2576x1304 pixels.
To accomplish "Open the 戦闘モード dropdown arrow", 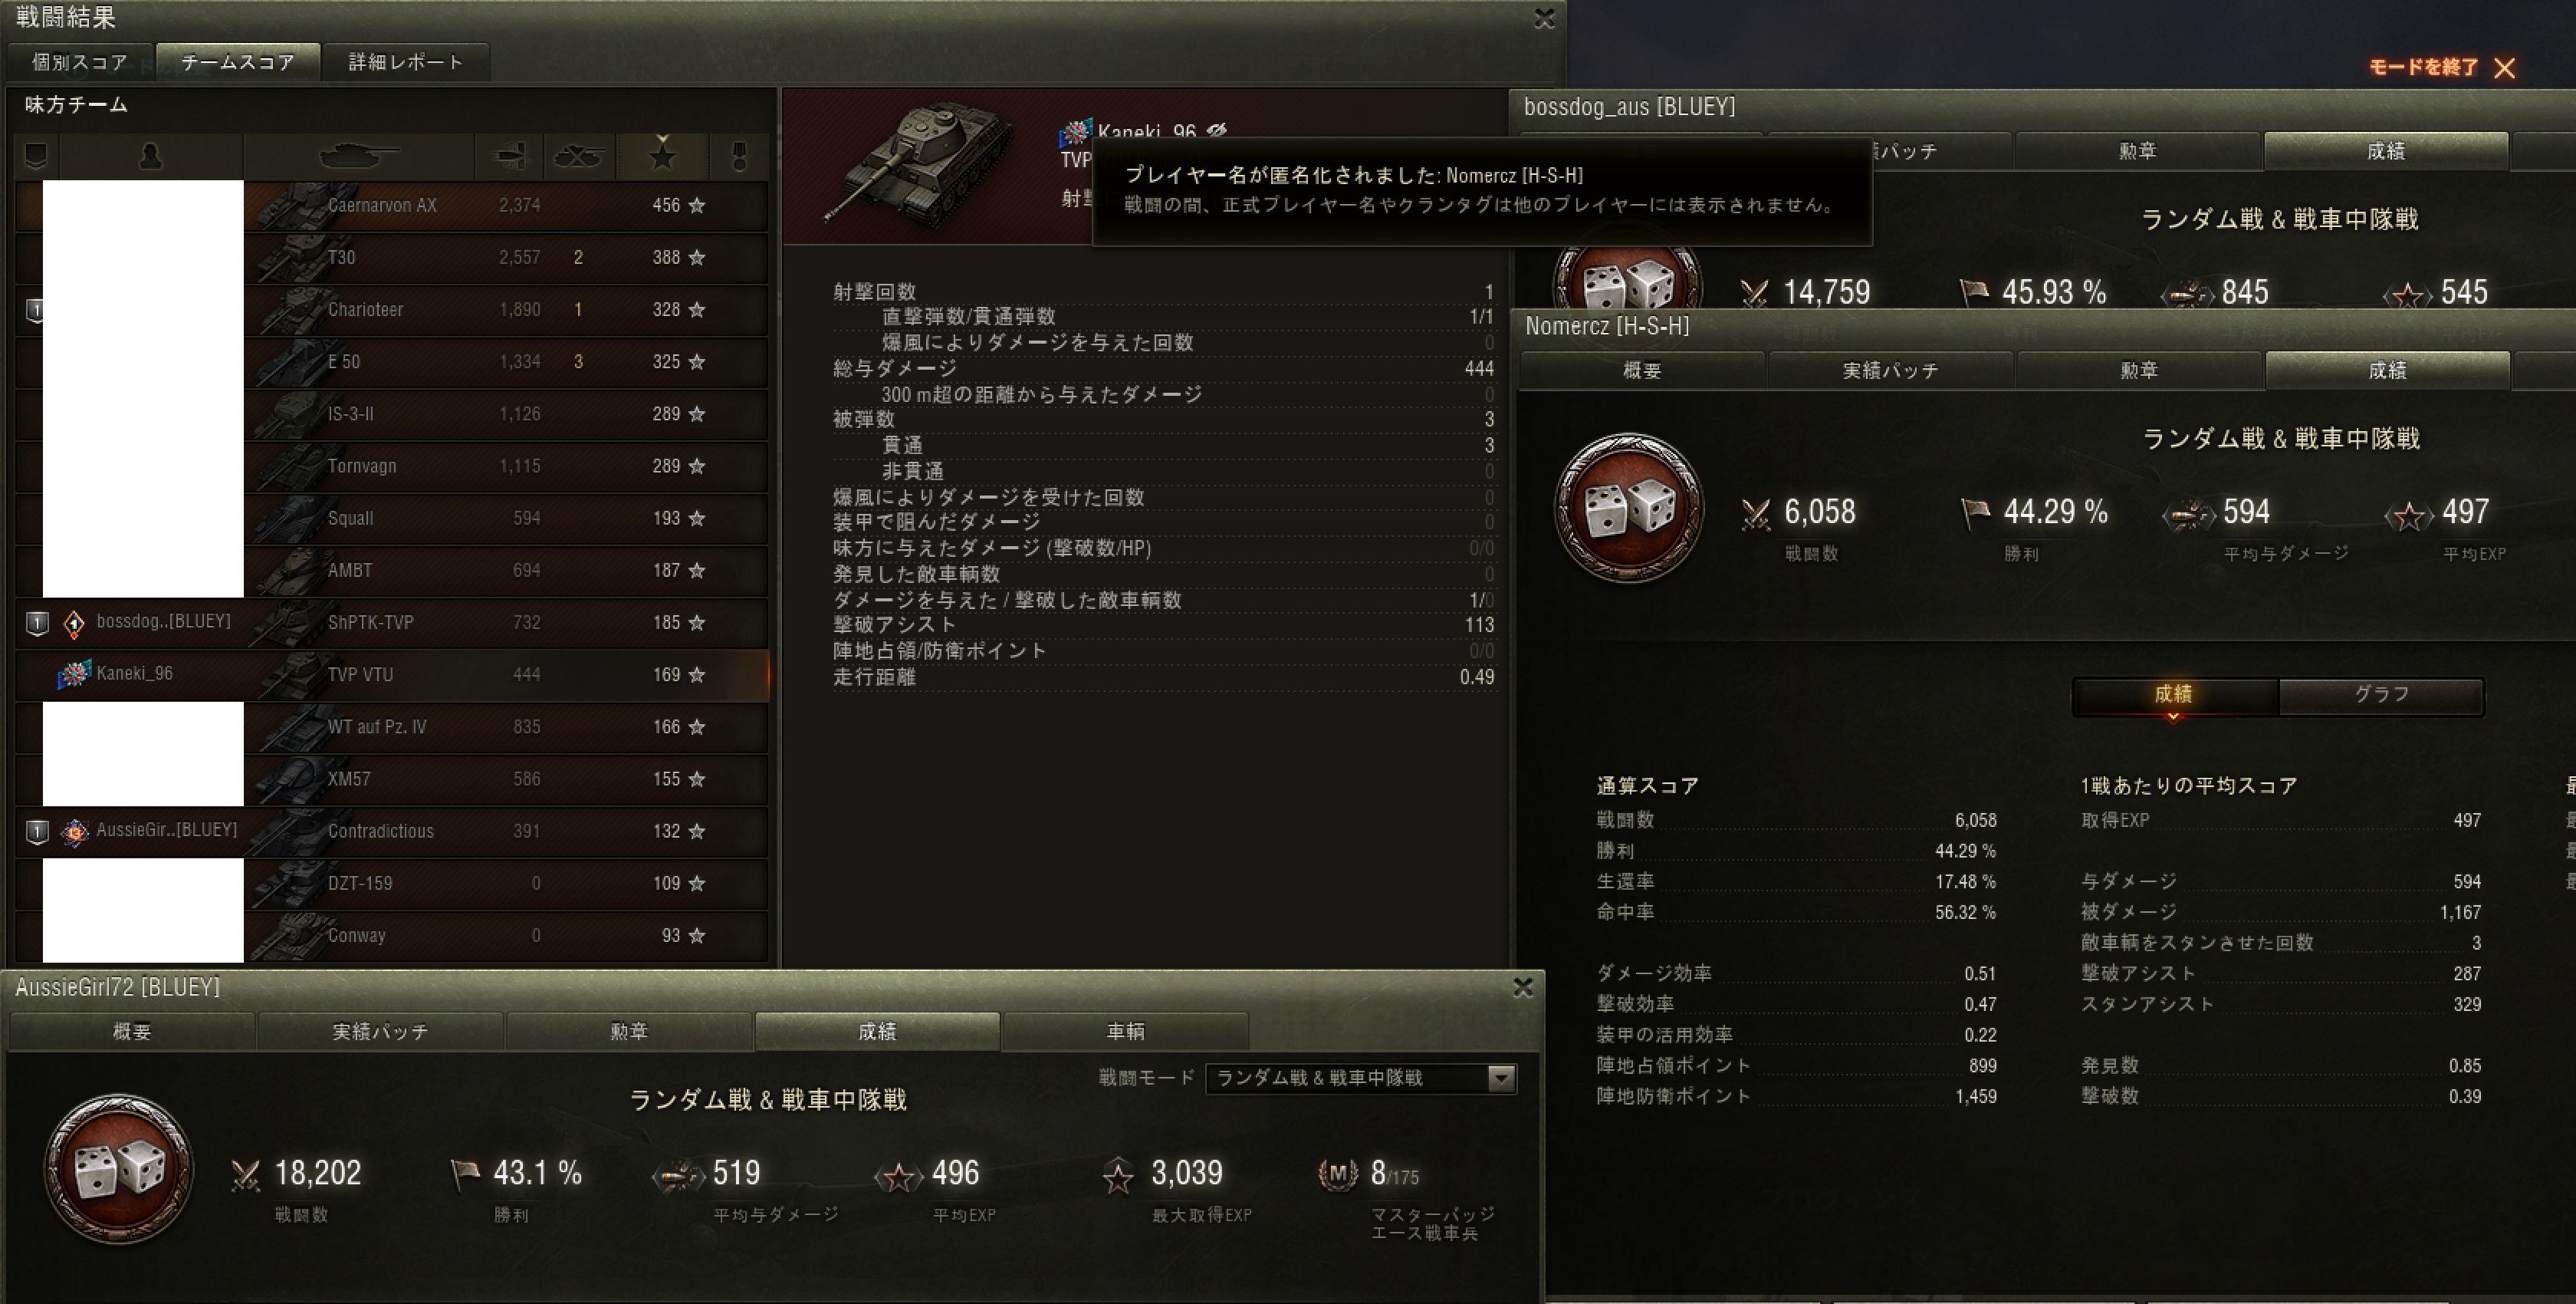I will tap(1501, 1078).
